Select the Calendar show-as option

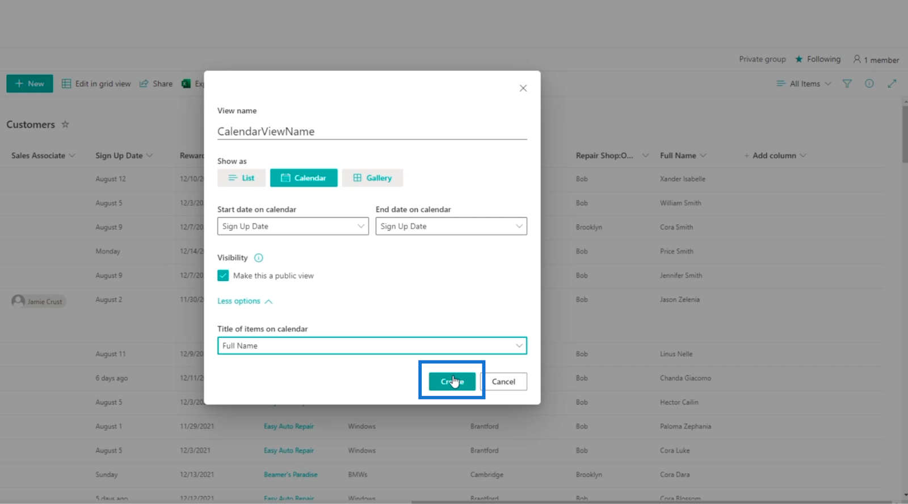(304, 178)
